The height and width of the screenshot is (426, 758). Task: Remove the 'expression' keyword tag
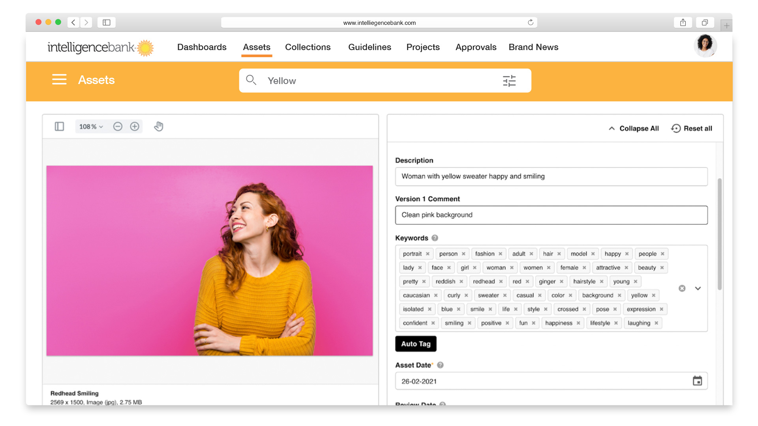click(662, 309)
